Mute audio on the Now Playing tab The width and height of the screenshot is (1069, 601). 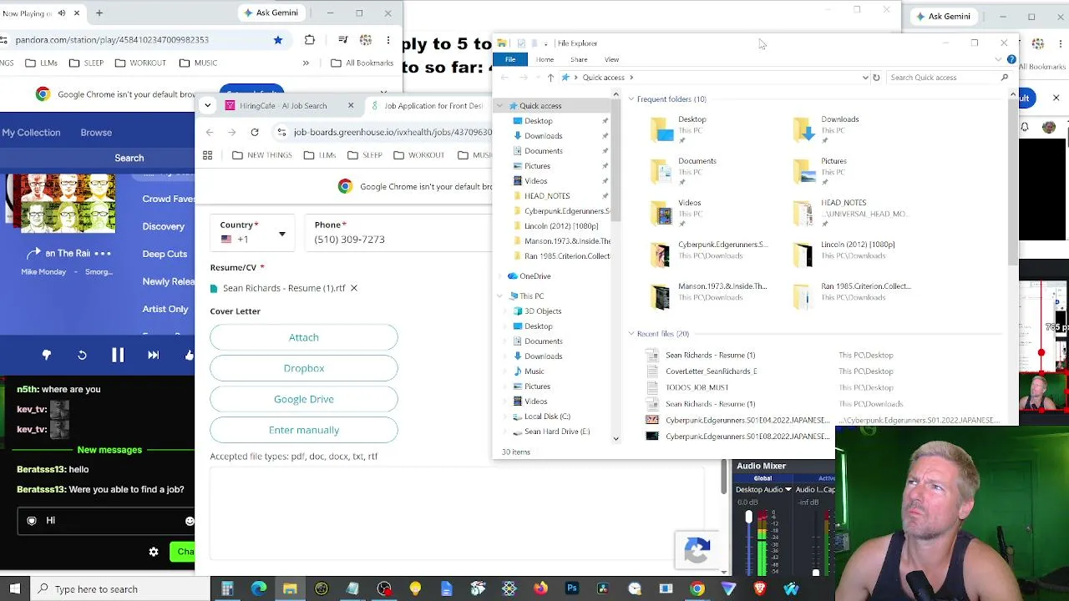click(x=62, y=13)
